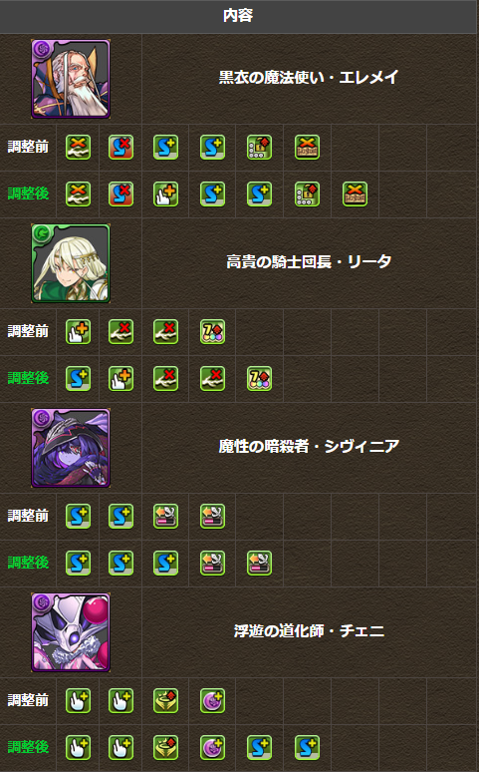This screenshot has width=479, height=772.
Task: Click the 魔性の暗殺者・シヴィニア name
Action: point(309,447)
